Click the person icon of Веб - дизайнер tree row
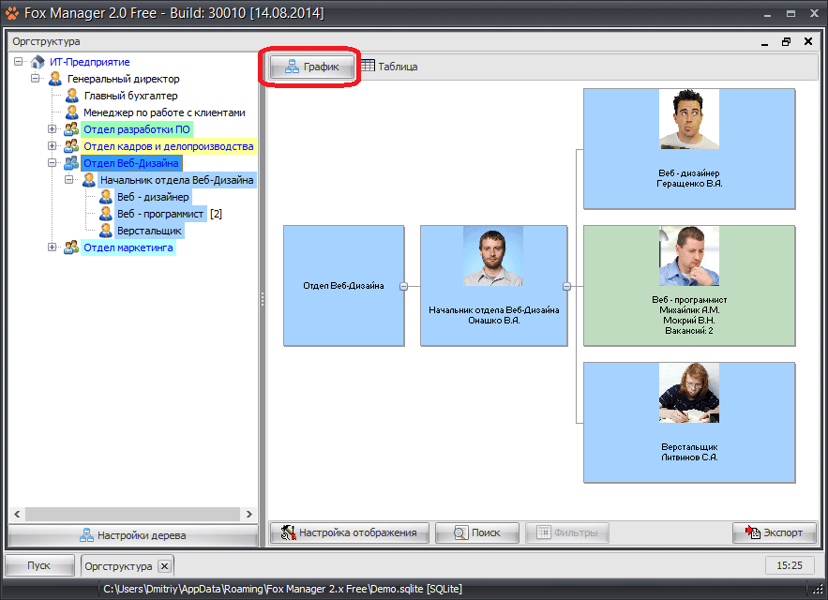The height and width of the screenshot is (600, 828). click(x=106, y=197)
